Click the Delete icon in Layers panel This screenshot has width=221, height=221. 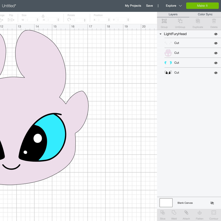214,22
